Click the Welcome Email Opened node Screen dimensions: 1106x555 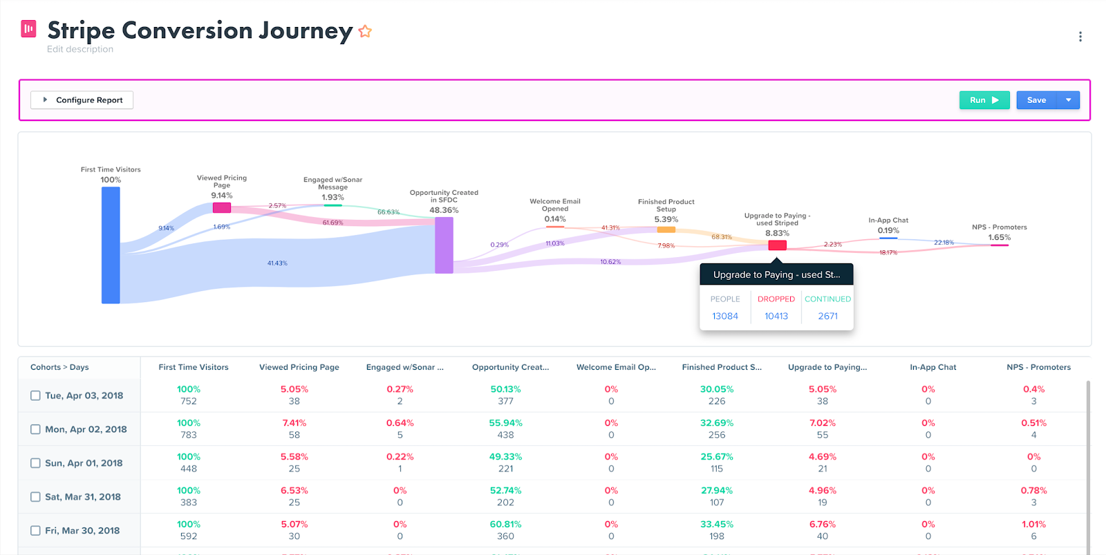pos(555,227)
